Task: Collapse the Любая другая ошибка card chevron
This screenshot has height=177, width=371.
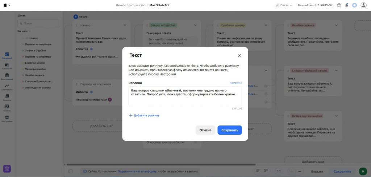Action: click(x=336, y=116)
